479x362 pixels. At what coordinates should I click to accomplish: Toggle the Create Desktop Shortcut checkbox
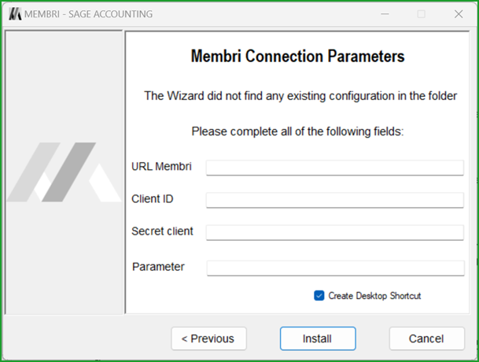coord(319,296)
